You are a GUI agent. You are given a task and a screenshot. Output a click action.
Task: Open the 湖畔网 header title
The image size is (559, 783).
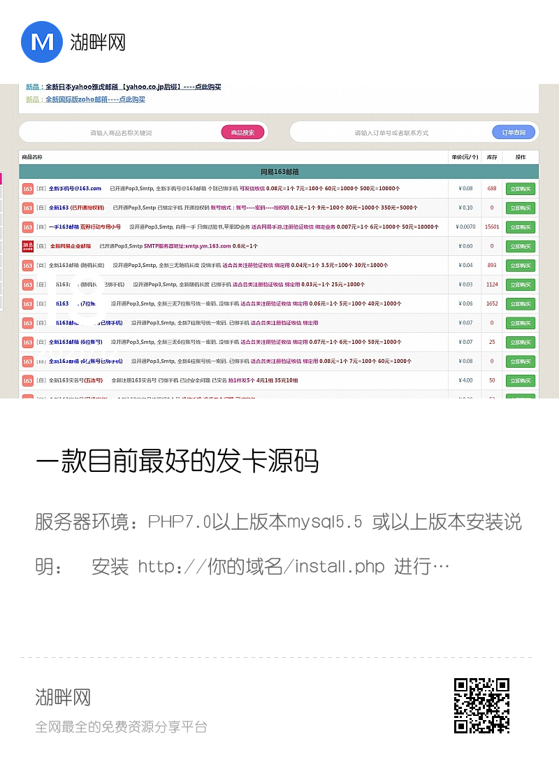(x=98, y=43)
